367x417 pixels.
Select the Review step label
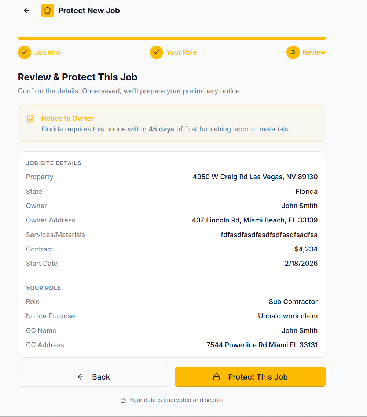point(314,52)
